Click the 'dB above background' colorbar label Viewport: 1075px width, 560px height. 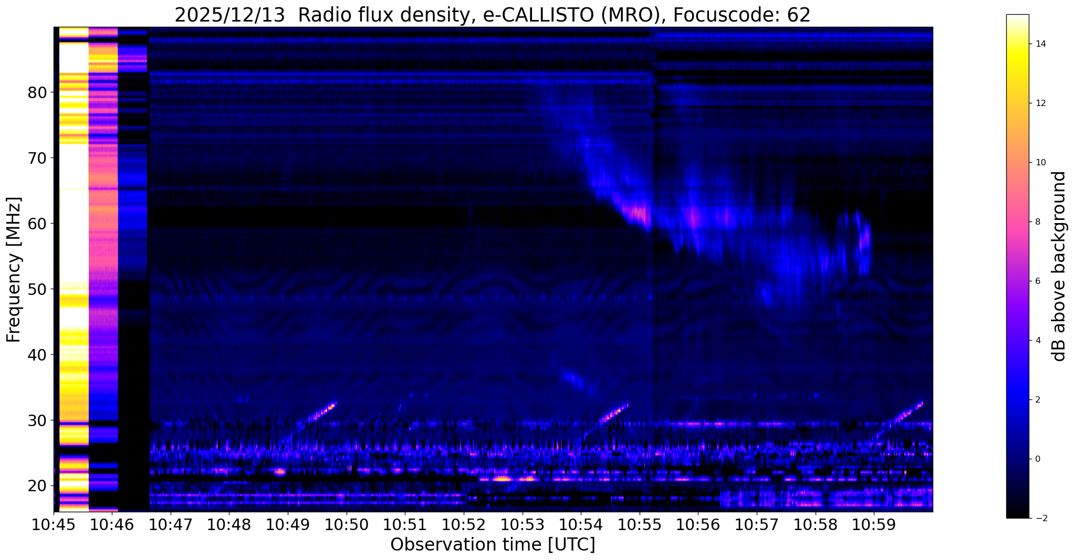coord(1059,266)
